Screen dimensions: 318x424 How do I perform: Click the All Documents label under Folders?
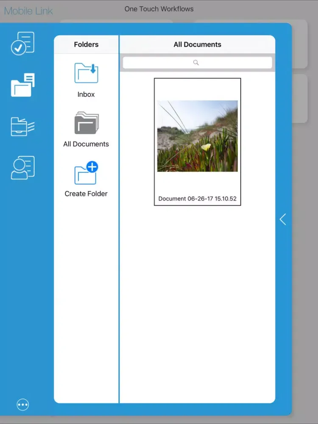click(x=86, y=144)
